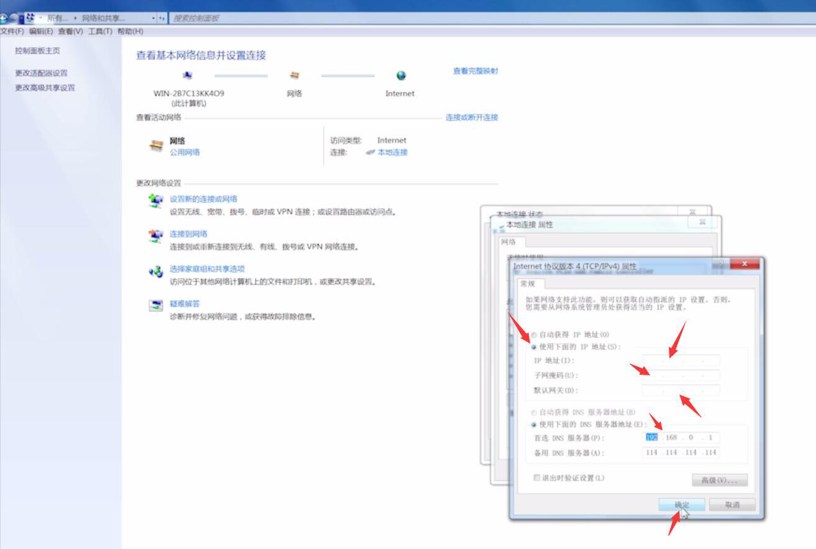
Task: Select 使用下面的 DNS 服务器地址 radio button
Action: click(x=534, y=425)
